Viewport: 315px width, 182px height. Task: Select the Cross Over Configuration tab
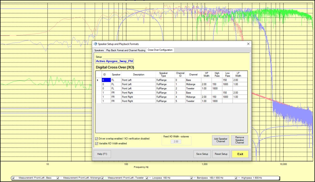point(160,50)
